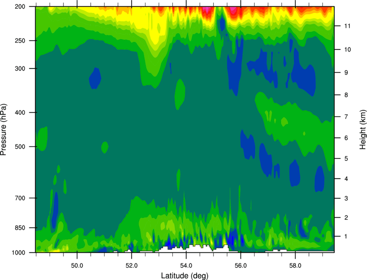The image size is (367, 280).
Task: Click the "Latitude (deg)" axis title
Action: click(185, 276)
